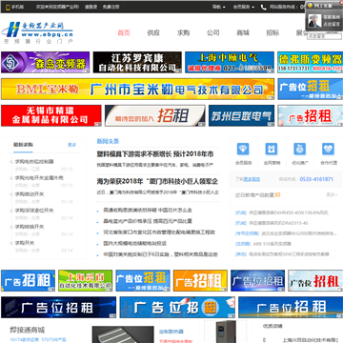Open news item 国内大规模电池储能电站投运
Viewport: 343px width, 343px height.
[135, 243]
